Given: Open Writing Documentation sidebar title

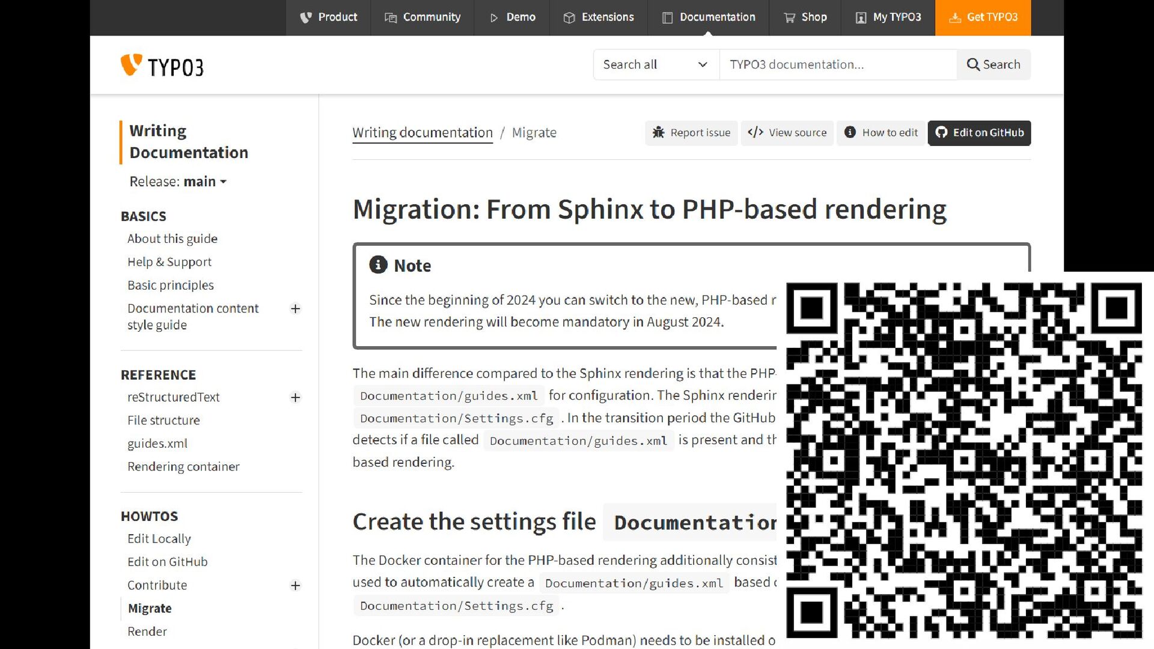Looking at the screenshot, I should (189, 142).
